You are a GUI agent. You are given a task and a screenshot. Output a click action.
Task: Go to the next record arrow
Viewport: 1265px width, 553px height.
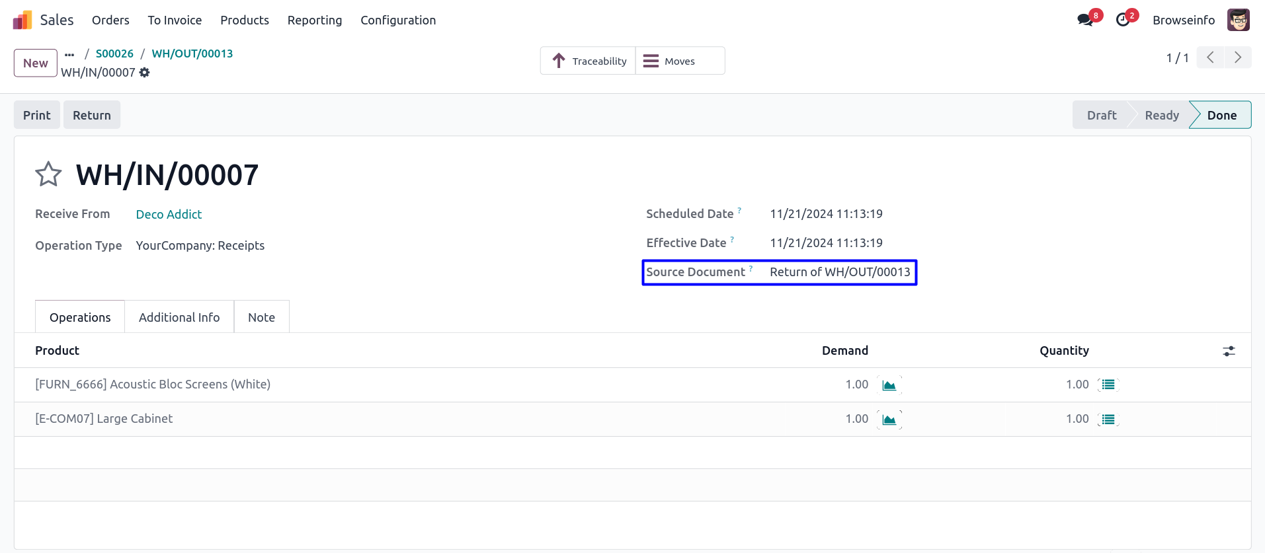pos(1237,58)
